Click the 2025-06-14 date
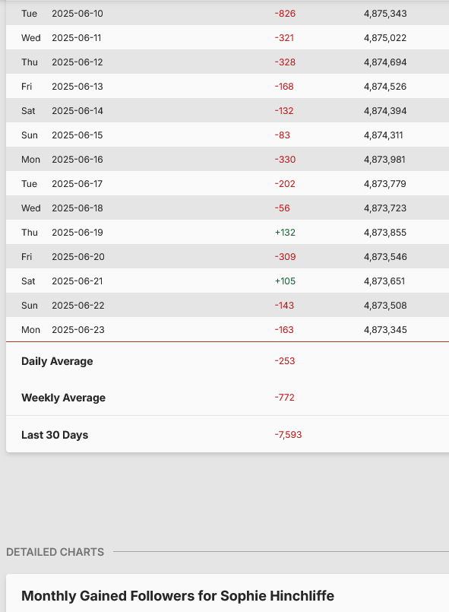This screenshot has width=449, height=612. [77, 111]
